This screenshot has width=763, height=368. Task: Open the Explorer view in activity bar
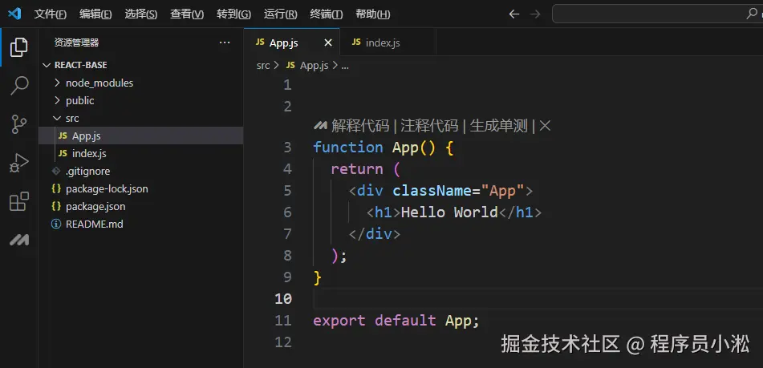coord(19,47)
